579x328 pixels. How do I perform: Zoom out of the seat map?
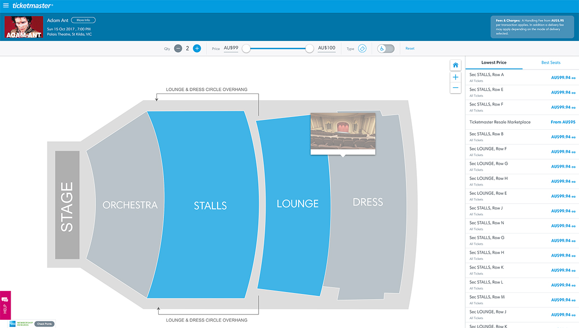point(455,88)
